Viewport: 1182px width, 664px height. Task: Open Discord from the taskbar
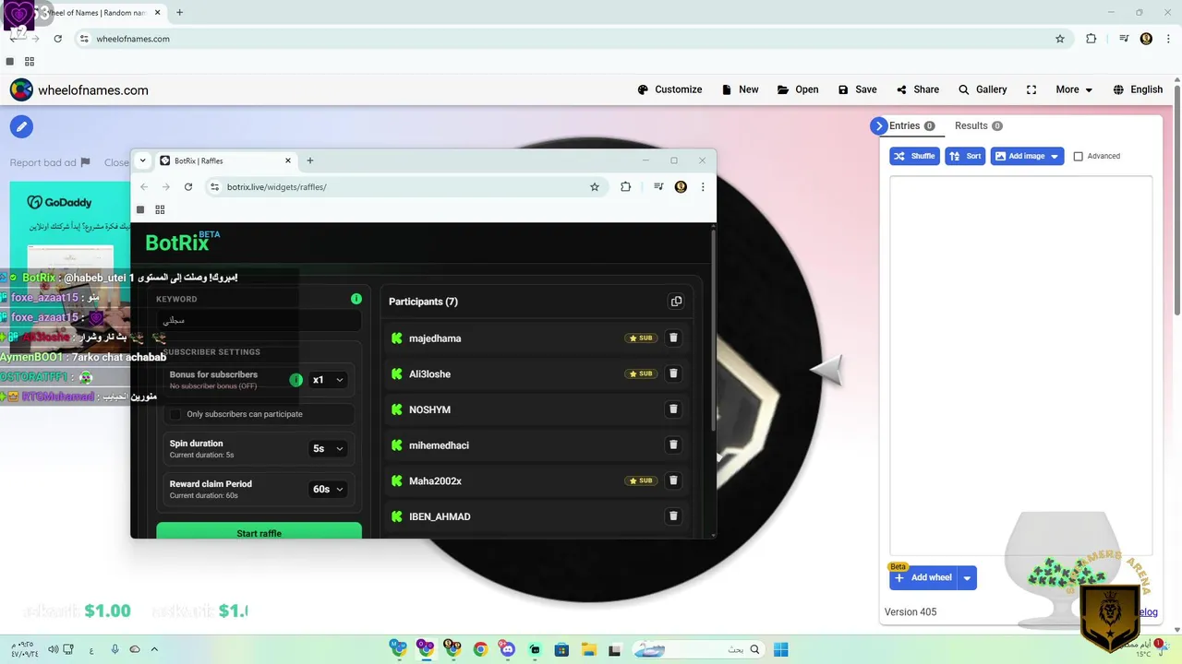tap(507, 649)
